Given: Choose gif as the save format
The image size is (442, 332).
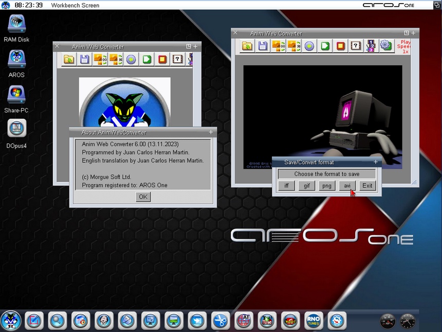Looking at the screenshot, I should click(x=307, y=185).
